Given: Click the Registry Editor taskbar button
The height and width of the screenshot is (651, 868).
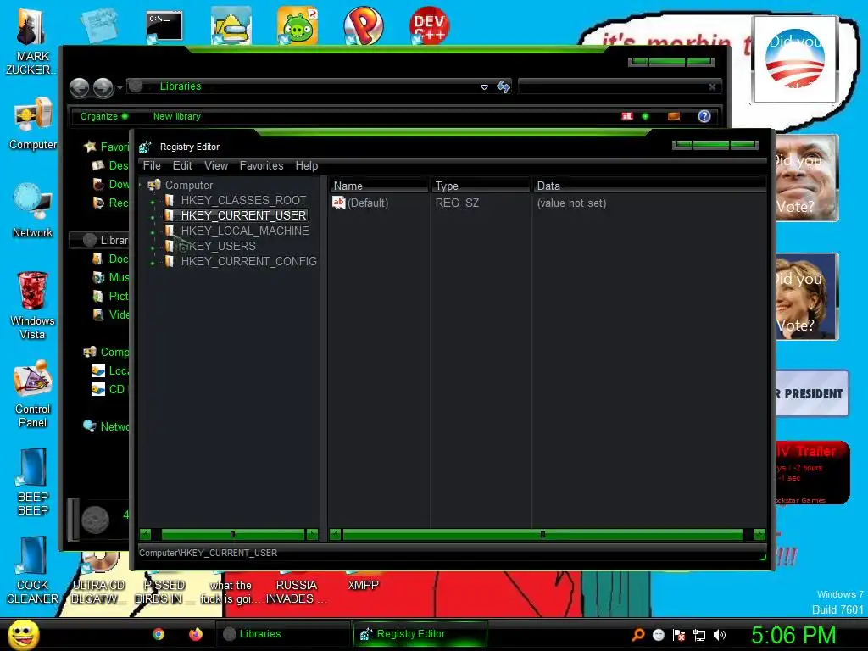Looking at the screenshot, I should pos(420,634).
